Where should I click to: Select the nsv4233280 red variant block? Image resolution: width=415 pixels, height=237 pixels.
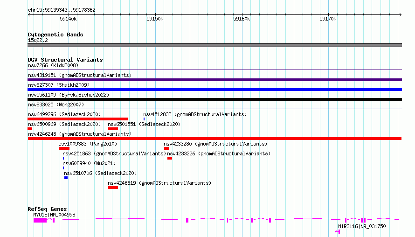coord(166,148)
